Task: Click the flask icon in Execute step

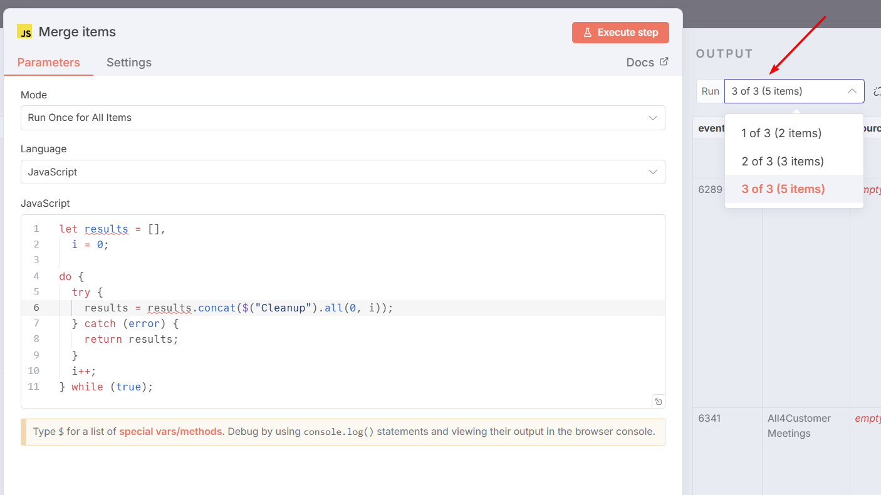Action: 587,33
